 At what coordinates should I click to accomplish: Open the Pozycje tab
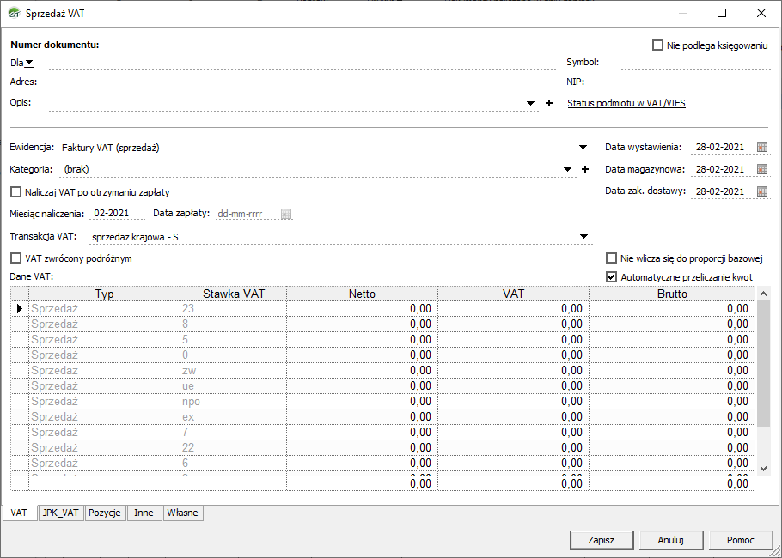105,513
